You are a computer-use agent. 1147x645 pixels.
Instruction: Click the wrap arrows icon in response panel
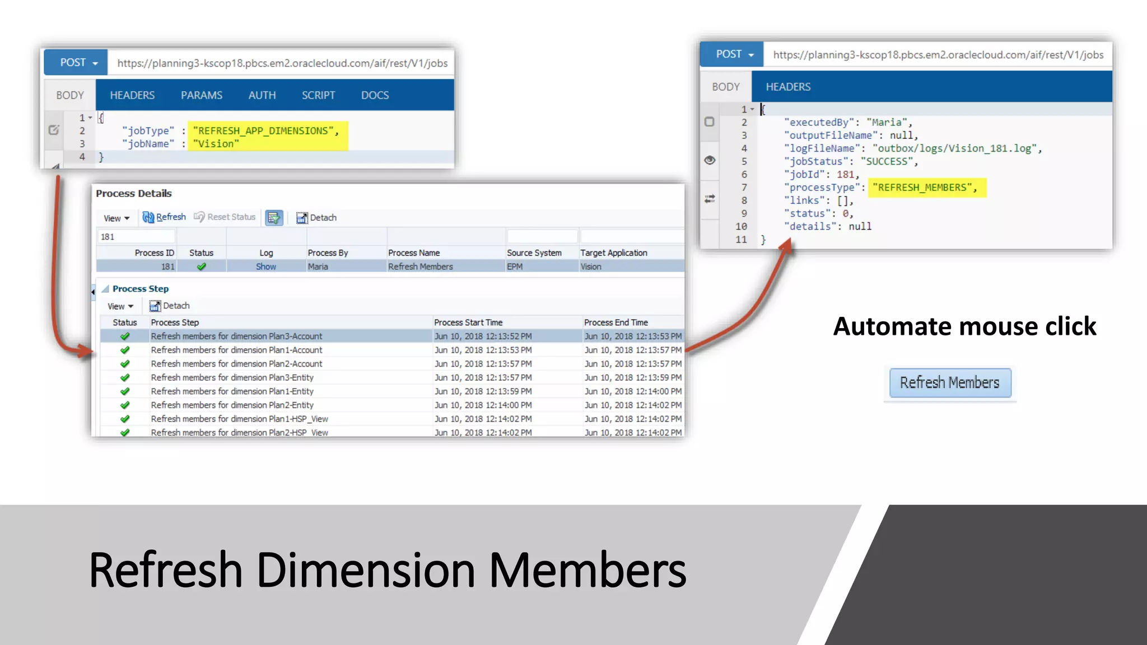coord(710,199)
